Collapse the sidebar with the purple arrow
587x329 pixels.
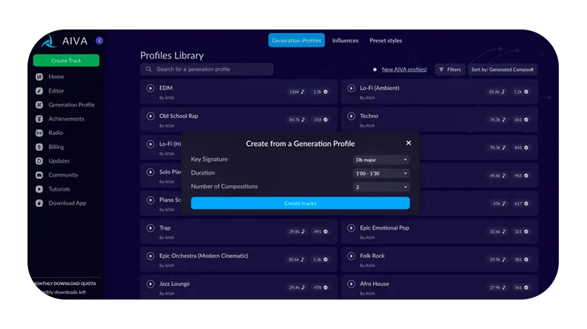pos(99,40)
